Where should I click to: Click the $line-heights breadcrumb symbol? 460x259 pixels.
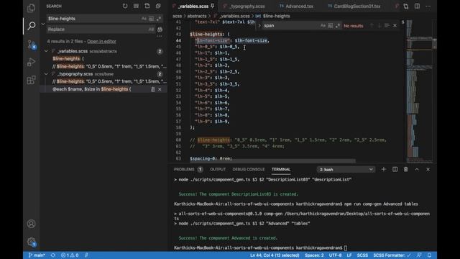(x=276, y=16)
